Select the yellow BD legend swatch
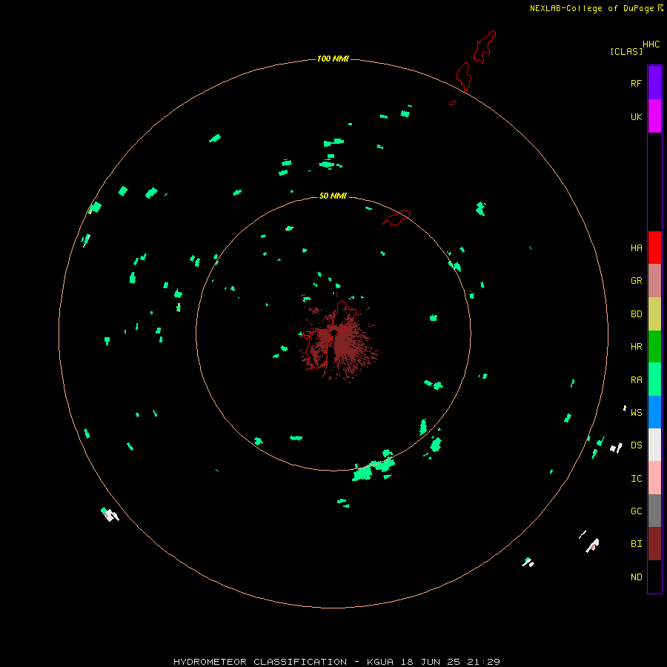Viewport: 667px width, 667px height. coord(654,314)
